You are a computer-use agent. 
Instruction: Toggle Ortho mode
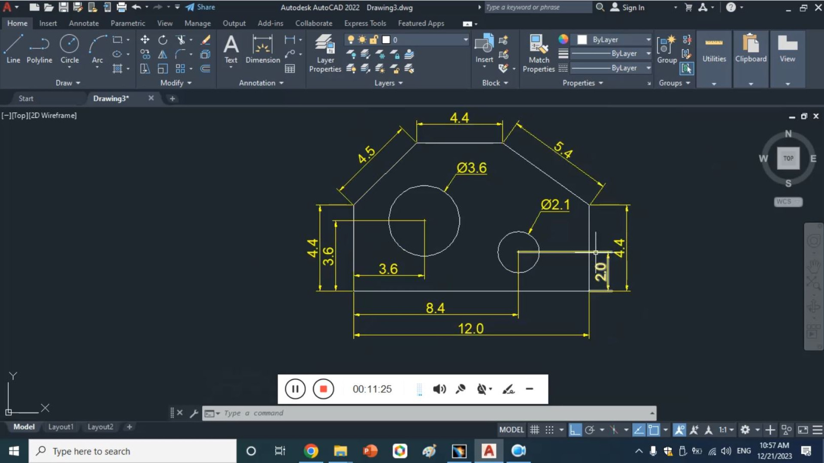(x=575, y=430)
